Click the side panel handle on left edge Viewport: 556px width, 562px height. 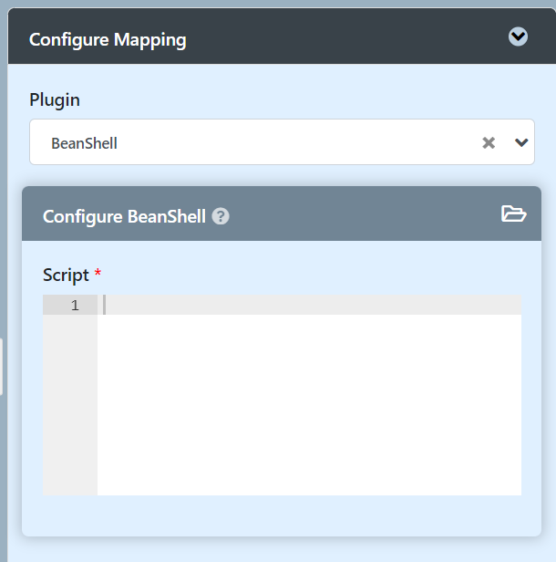coord(2,366)
